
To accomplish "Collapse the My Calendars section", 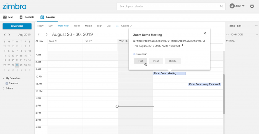I will click(4, 78).
